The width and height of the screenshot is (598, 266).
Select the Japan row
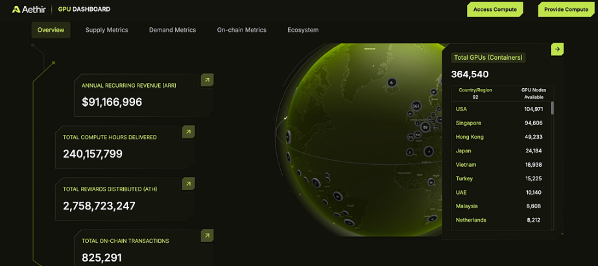(x=501, y=151)
